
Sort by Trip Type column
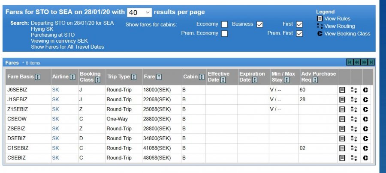tap(134, 77)
